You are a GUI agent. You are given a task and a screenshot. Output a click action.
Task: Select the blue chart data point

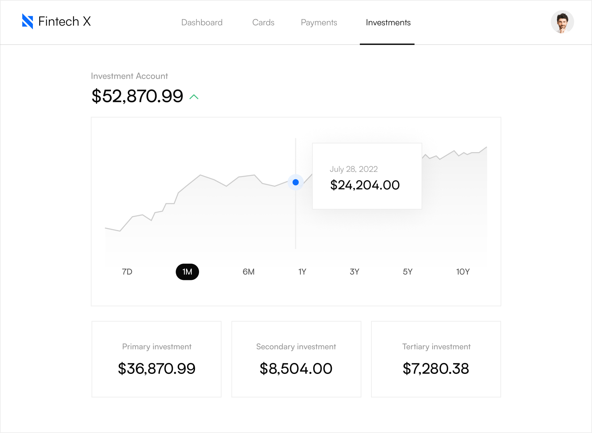(x=295, y=182)
